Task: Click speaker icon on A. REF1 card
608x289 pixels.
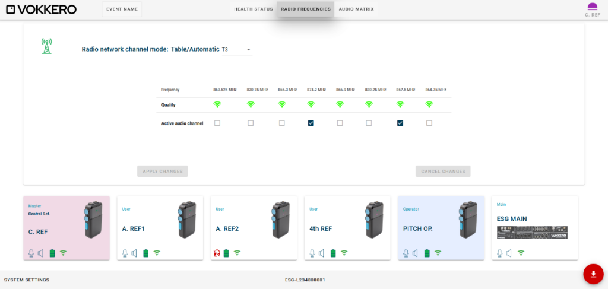Action: (135, 253)
